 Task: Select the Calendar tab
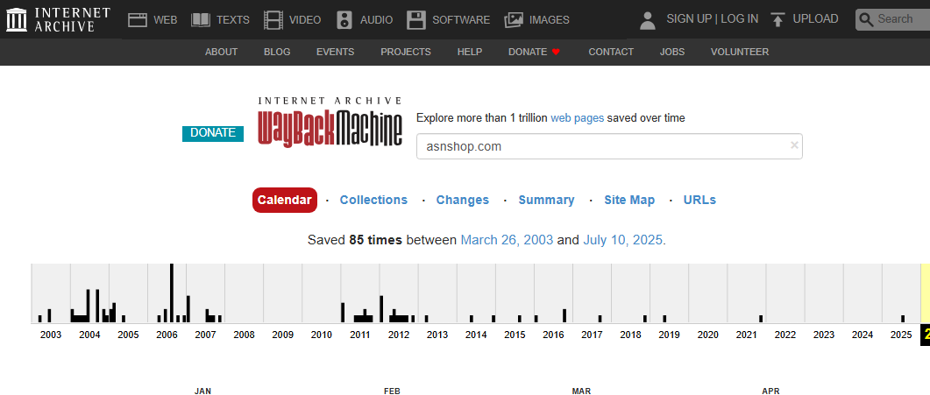(285, 201)
